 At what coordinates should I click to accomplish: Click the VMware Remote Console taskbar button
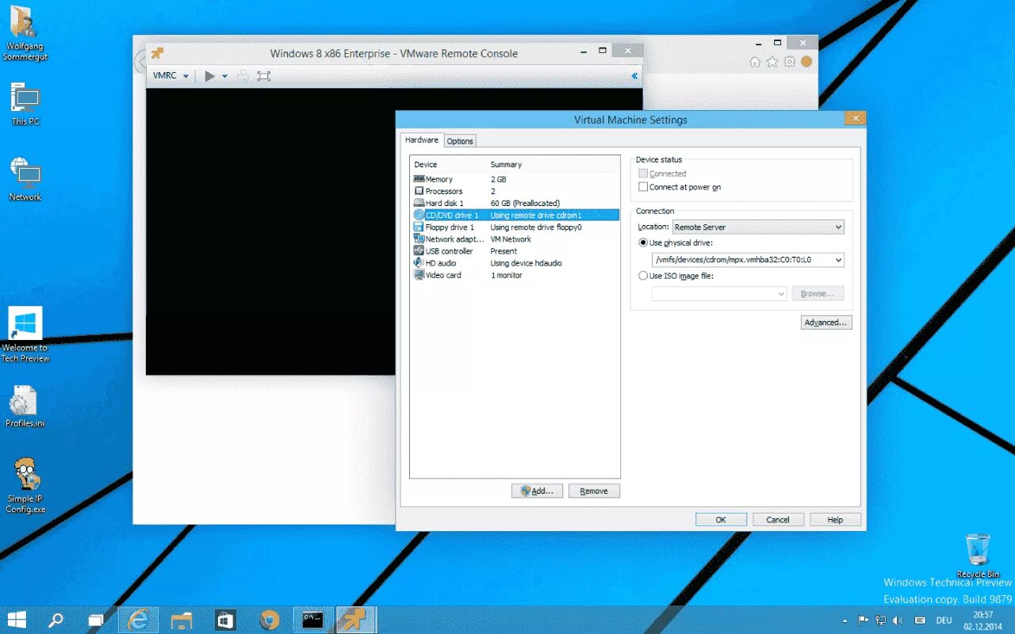point(356,620)
